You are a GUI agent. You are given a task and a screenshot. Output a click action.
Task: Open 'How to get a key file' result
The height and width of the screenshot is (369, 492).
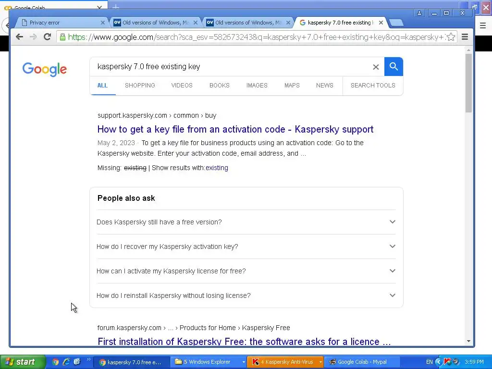coord(235,129)
